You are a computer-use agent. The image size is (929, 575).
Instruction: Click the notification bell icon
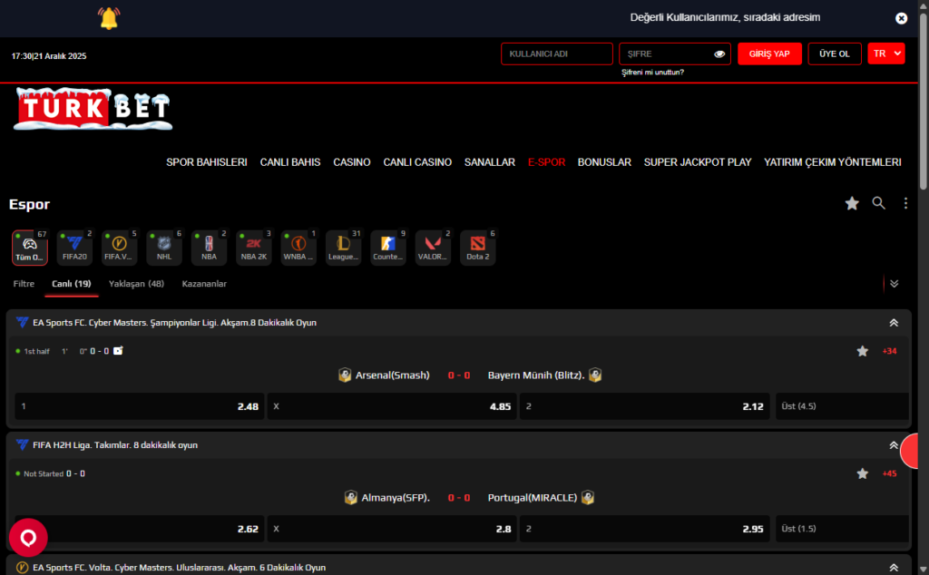[109, 17]
